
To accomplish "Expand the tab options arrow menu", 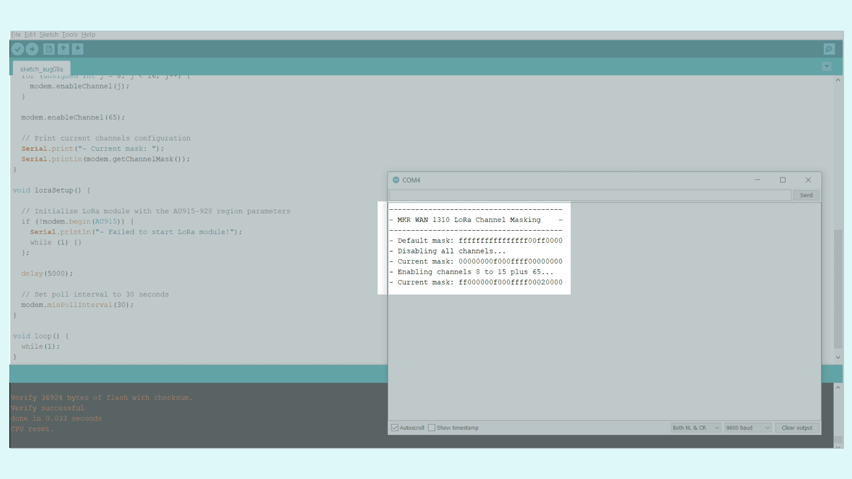I will (x=826, y=67).
